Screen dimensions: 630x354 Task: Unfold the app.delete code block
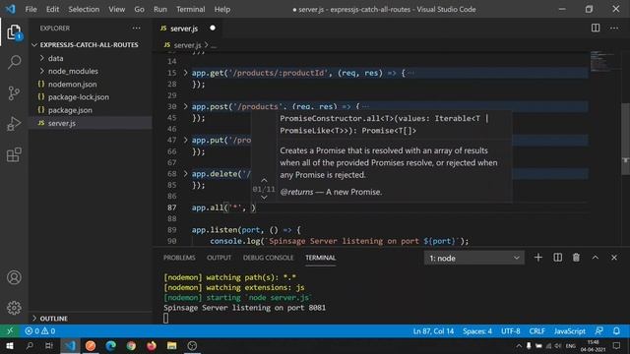tap(186, 174)
